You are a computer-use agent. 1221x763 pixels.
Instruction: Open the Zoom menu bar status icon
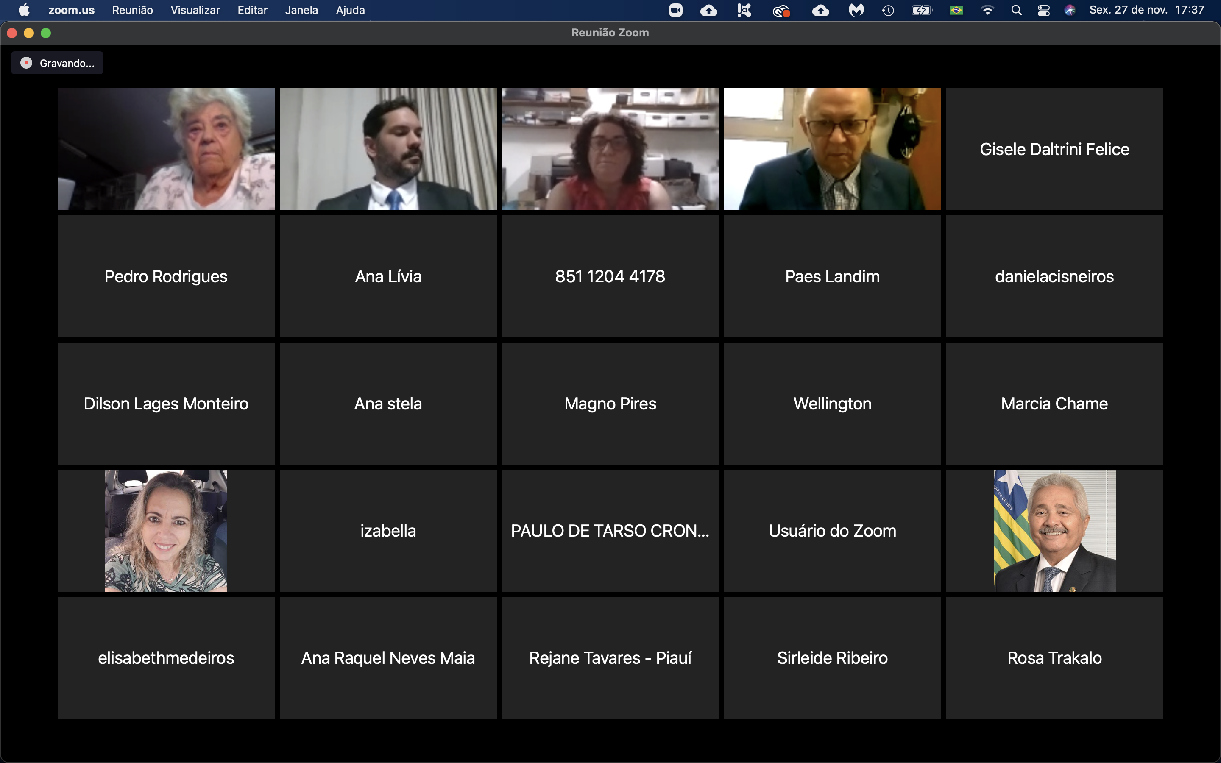click(x=675, y=10)
